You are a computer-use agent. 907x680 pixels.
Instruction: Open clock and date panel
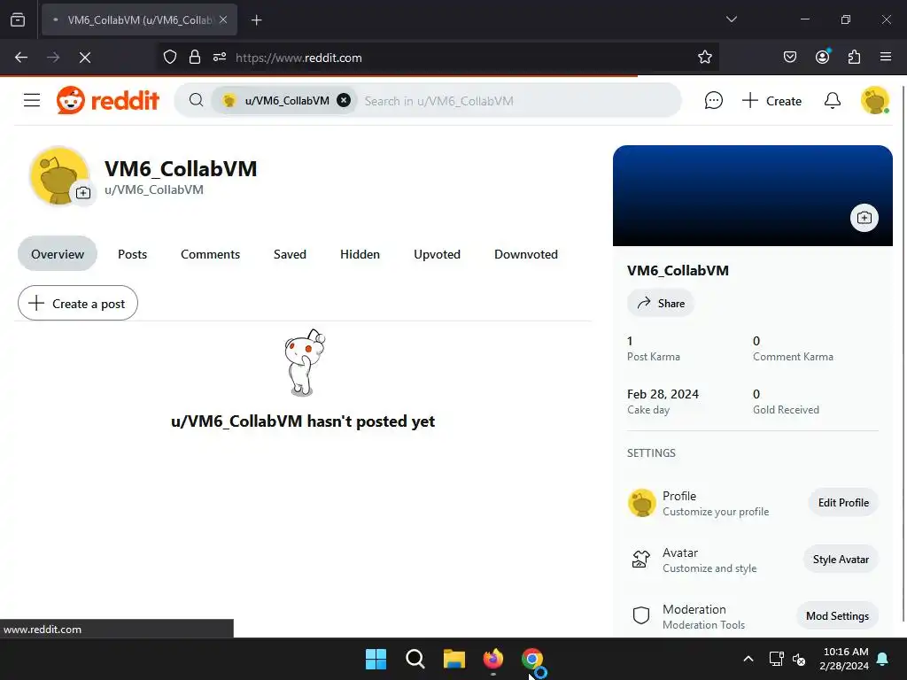844,659
